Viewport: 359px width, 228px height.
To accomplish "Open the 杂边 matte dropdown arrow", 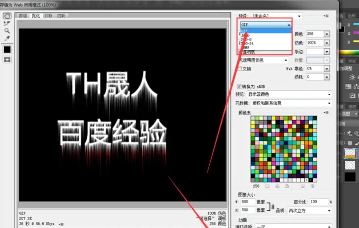I will (327, 51).
